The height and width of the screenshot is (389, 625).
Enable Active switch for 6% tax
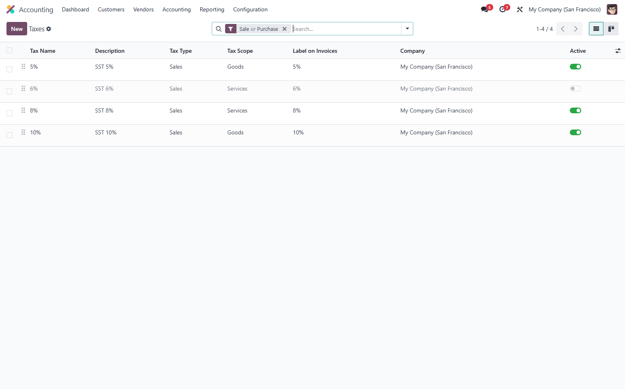click(x=576, y=89)
